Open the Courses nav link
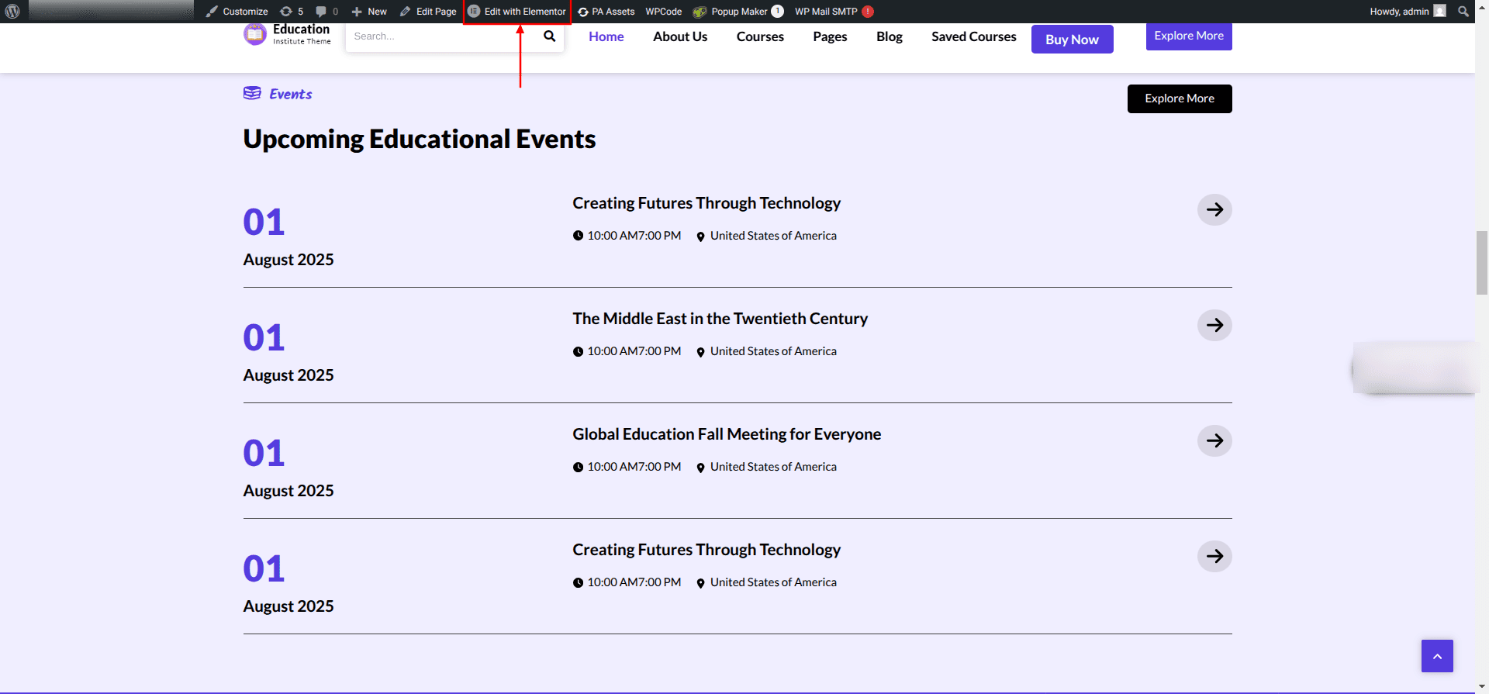 760,36
